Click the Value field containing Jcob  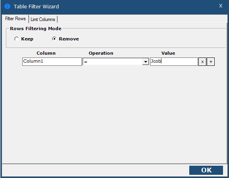[174, 61]
